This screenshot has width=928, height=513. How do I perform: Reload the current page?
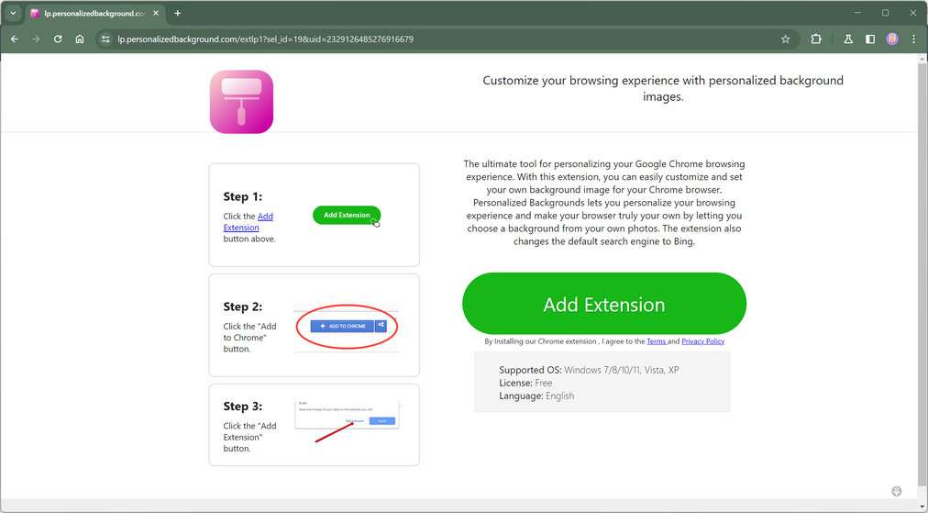coord(58,39)
